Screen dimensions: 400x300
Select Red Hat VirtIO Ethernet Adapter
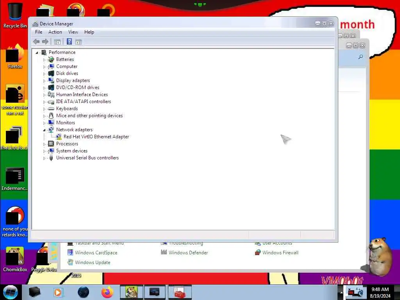pos(96,137)
